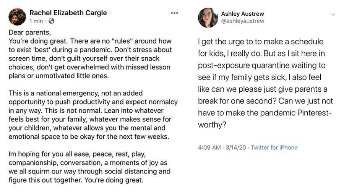Screen dimensions: 344x191
Task: Click Rachel Elizabeth Cargle's profile picture
Action: tap(17, 17)
